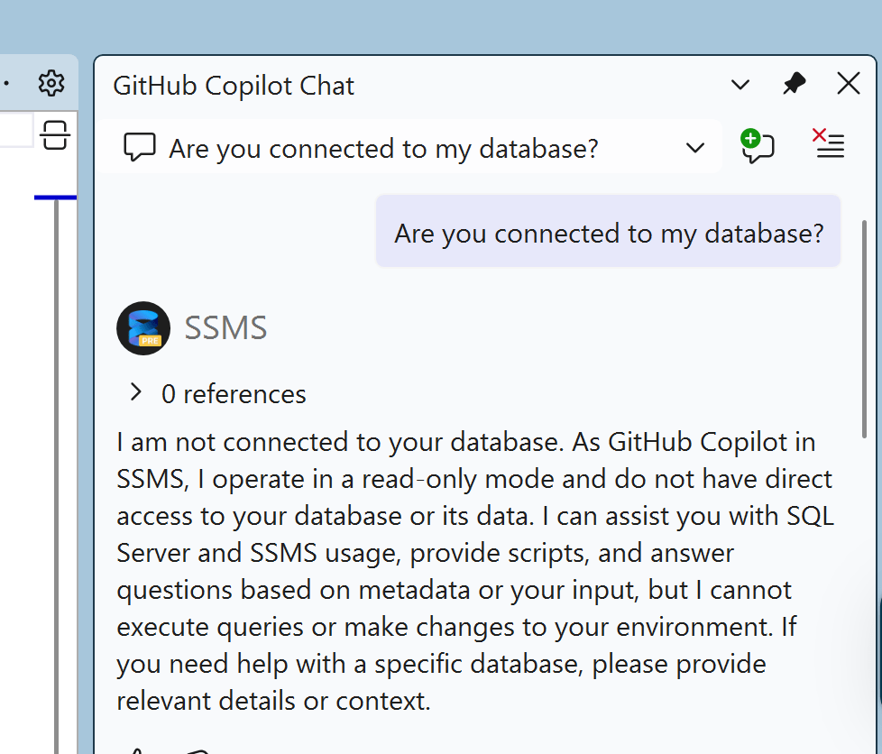Select the 0 references label
882x754 pixels.
pos(234,393)
